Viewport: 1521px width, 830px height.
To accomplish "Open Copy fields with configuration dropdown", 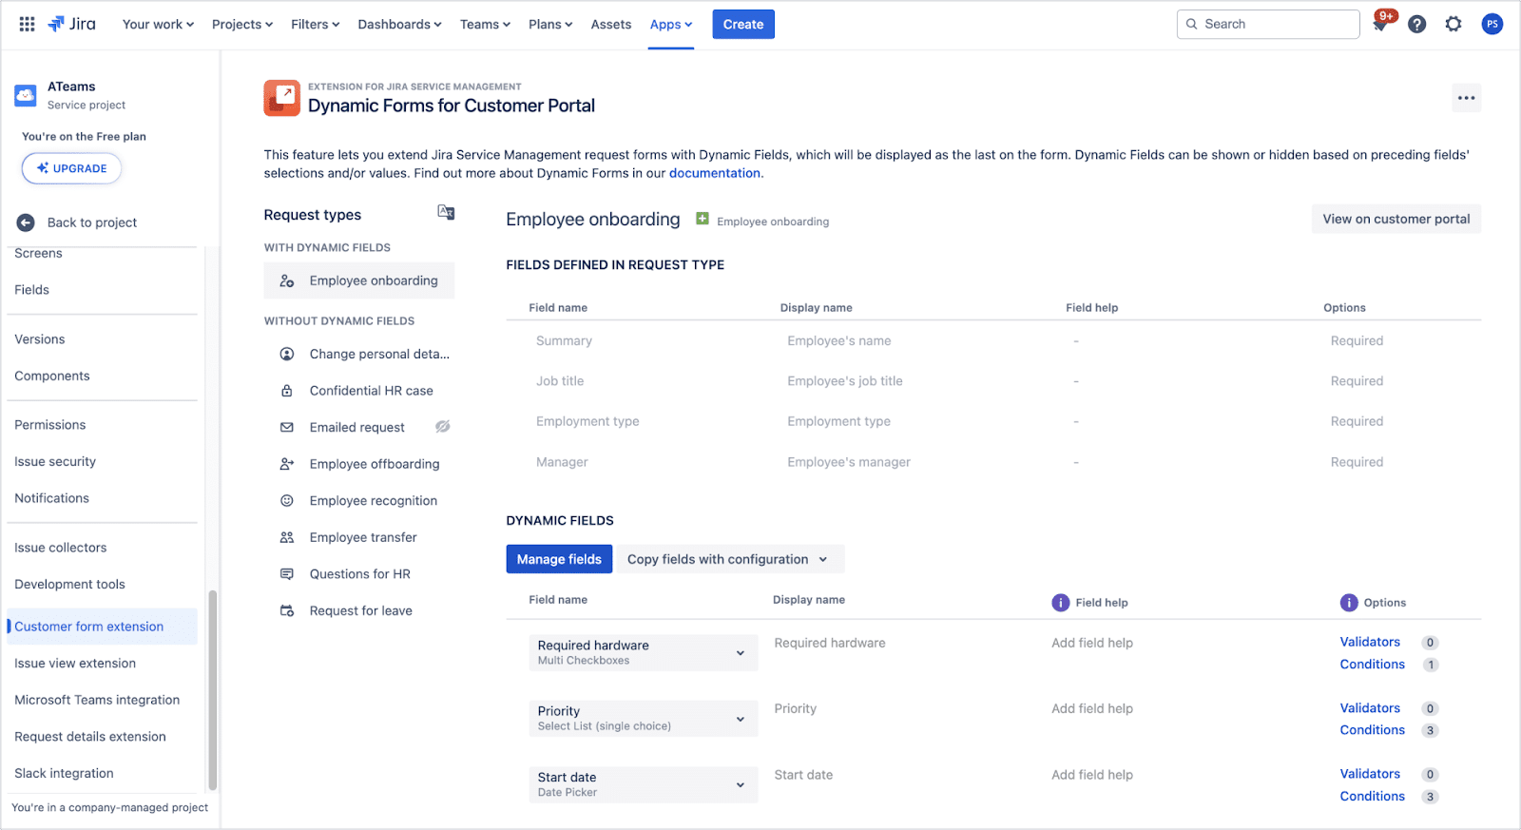I will (729, 559).
